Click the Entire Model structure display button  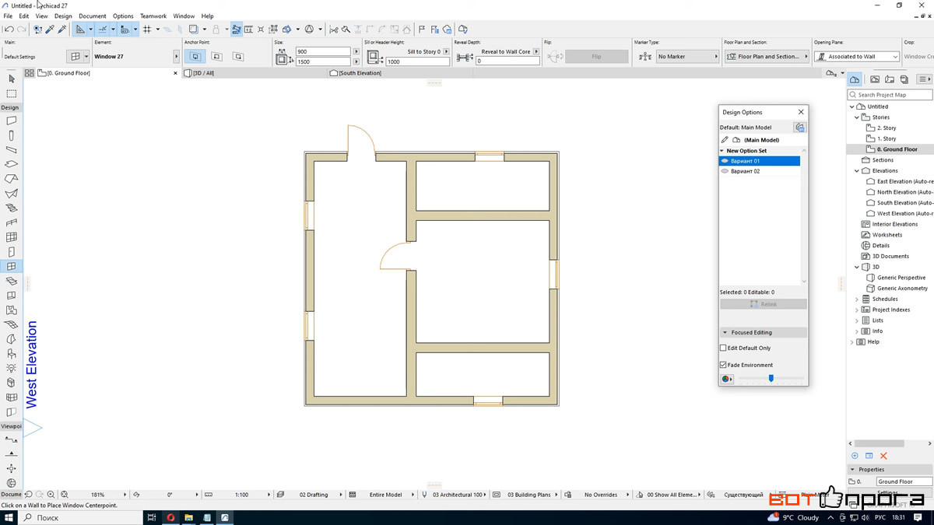point(381,495)
